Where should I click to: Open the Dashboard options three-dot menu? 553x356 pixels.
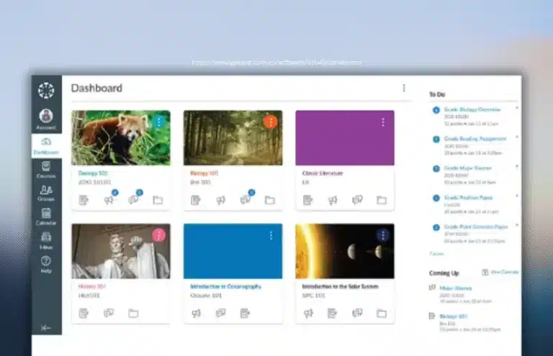(x=403, y=88)
